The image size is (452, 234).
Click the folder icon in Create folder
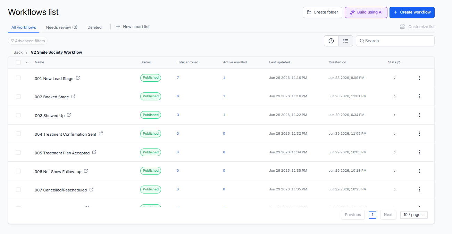(x=309, y=12)
